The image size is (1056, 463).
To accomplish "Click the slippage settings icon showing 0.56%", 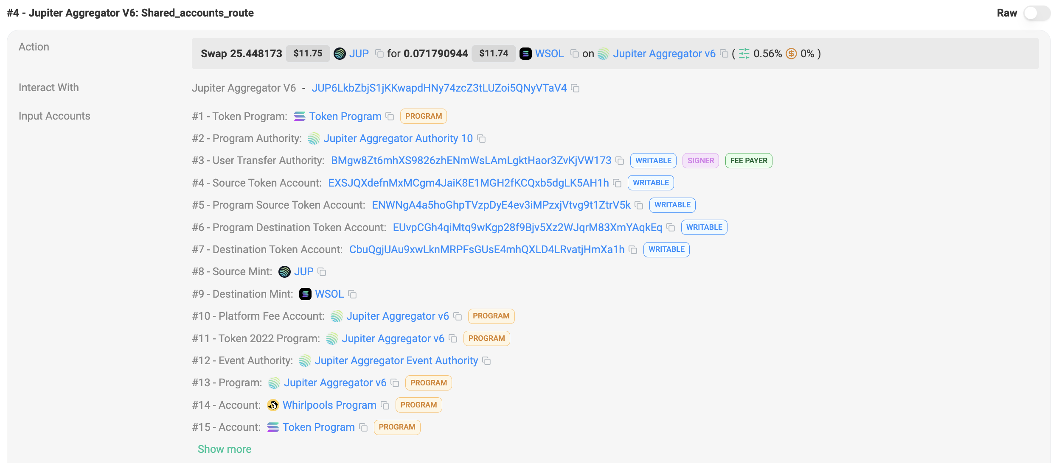I will click(744, 53).
